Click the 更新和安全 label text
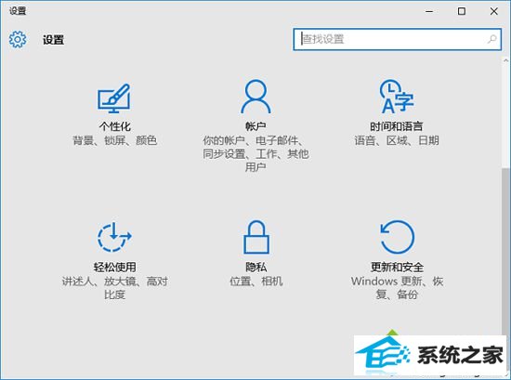Image resolution: width=511 pixels, height=380 pixels. coord(397,268)
